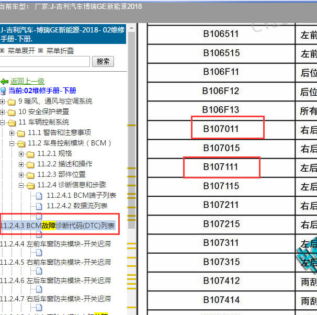Click 菜单展开 to expand all menus

21,51
